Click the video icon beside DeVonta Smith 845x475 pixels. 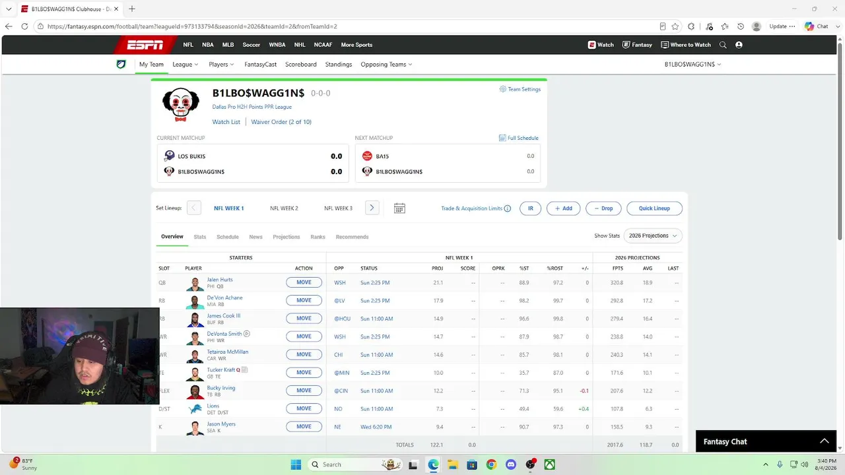tap(247, 334)
